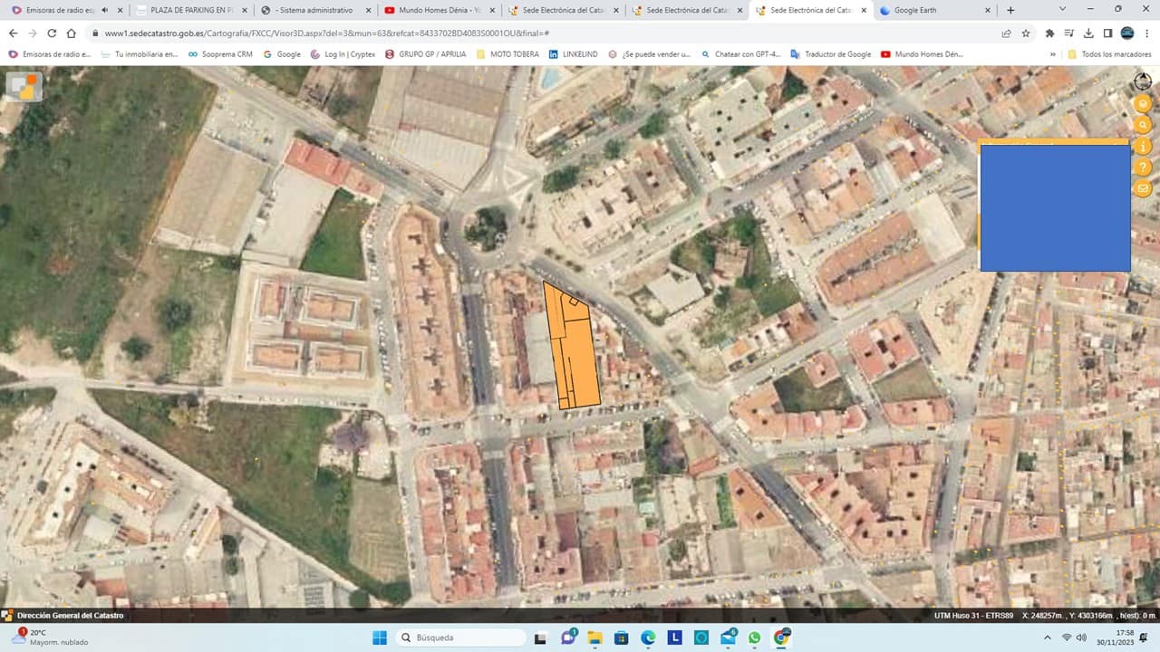This screenshot has height=652, width=1160.
Task: Bookmark this page with the star icon
Action: 1025,33
